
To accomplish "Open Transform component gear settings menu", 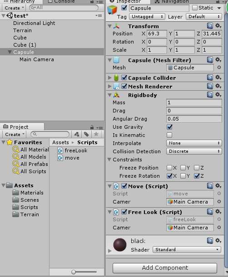I will [x=218, y=26].
